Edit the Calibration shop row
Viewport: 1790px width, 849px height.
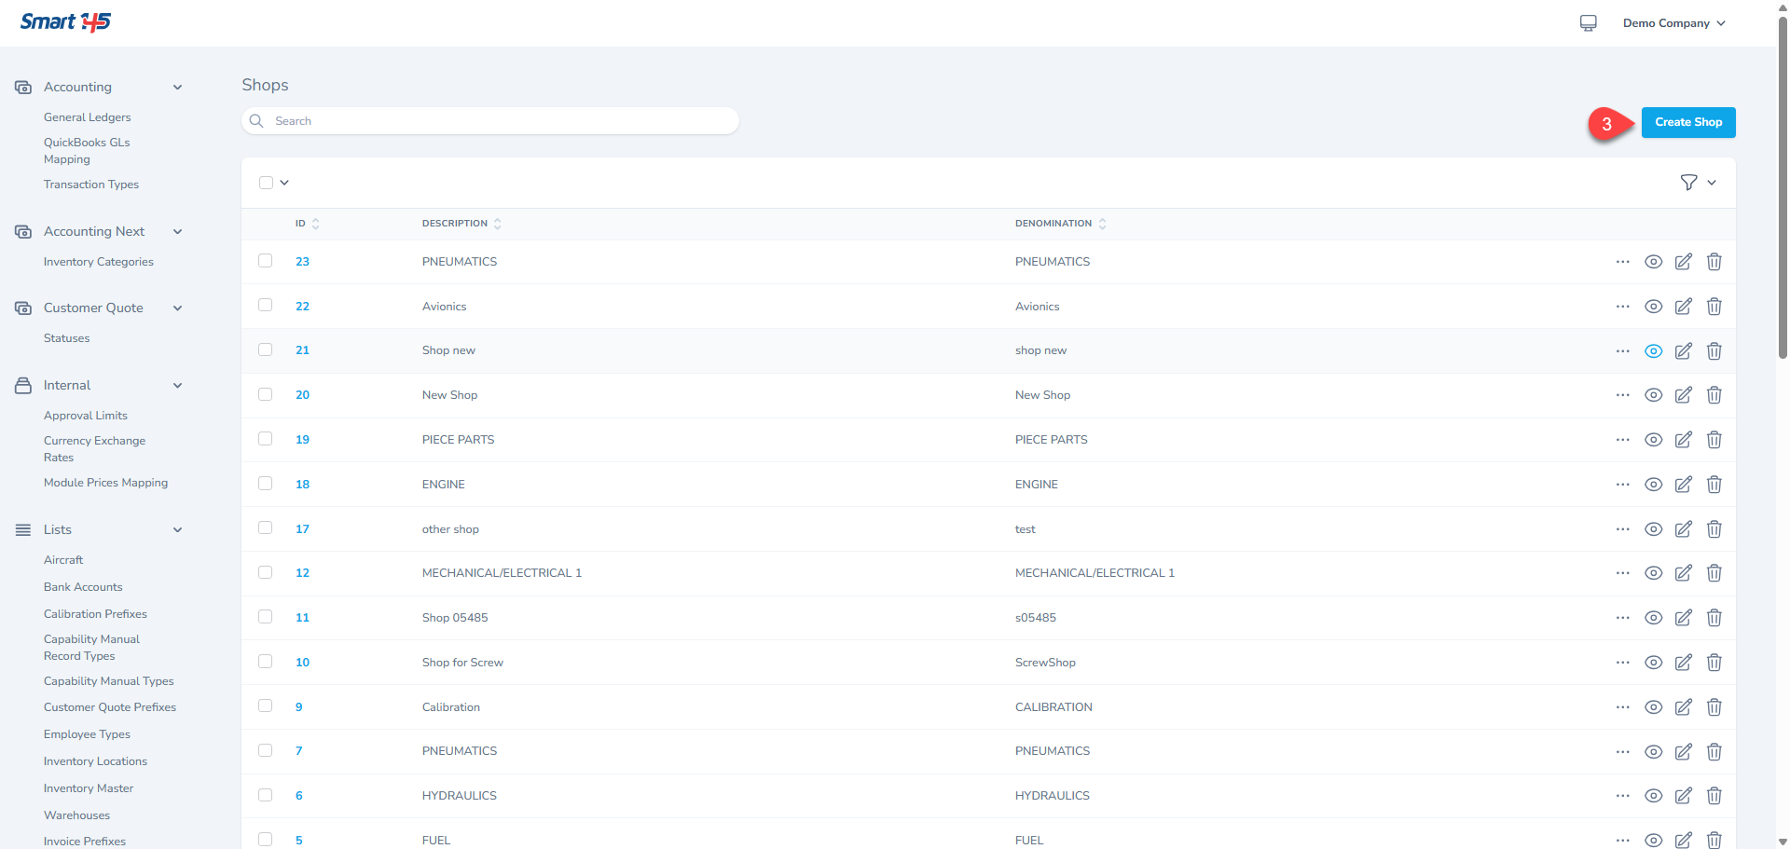(x=1683, y=707)
